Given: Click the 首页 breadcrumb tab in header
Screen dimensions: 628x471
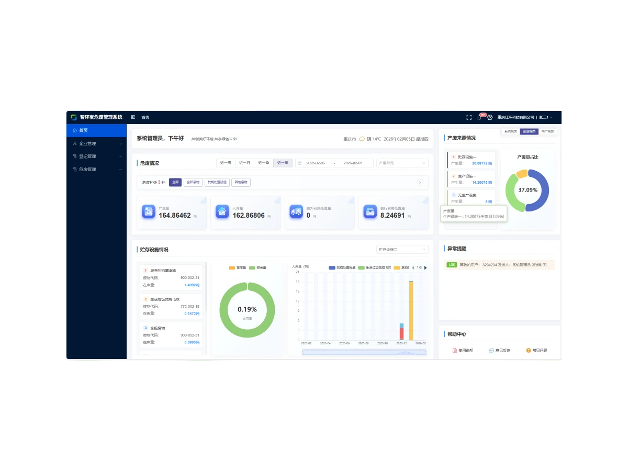Looking at the screenshot, I should pyautogui.click(x=145, y=117).
